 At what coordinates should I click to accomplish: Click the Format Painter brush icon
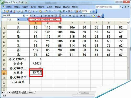[46, 11]
